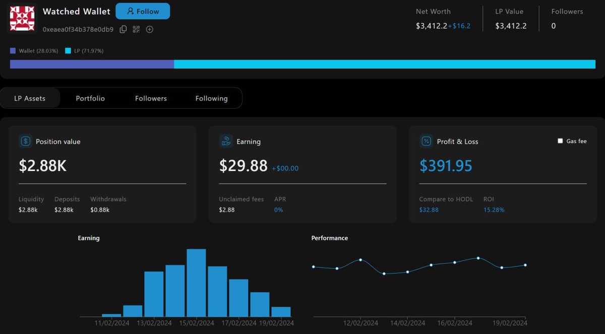
Task: Open the LP Assets tab
Action: 30,98
